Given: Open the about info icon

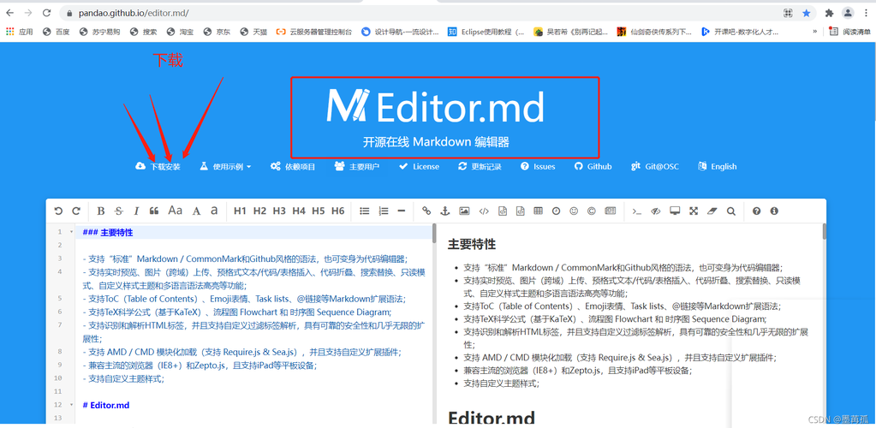Looking at the screenshot, I should [774, 211].
